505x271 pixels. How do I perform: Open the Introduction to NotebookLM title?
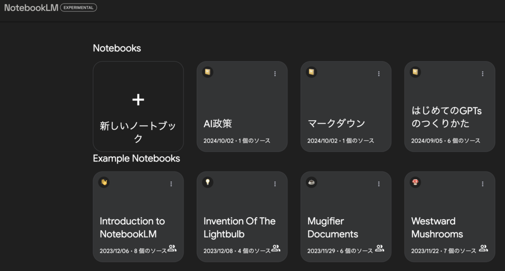click(132, 228)
